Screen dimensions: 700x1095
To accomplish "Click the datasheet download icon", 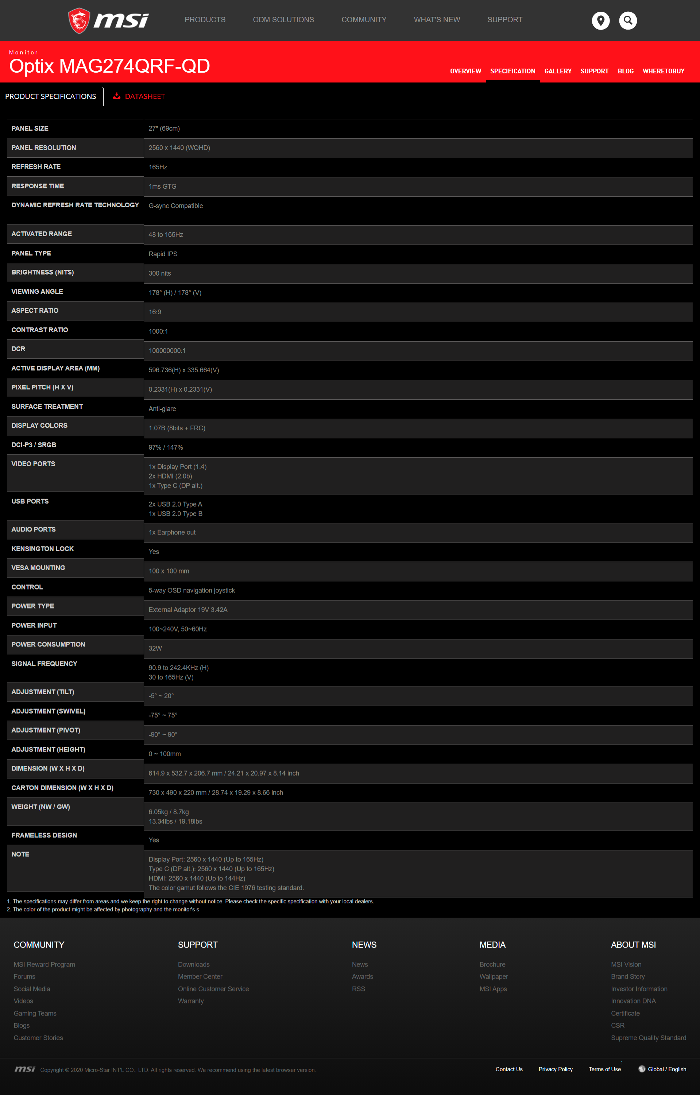I will point(117,96).
